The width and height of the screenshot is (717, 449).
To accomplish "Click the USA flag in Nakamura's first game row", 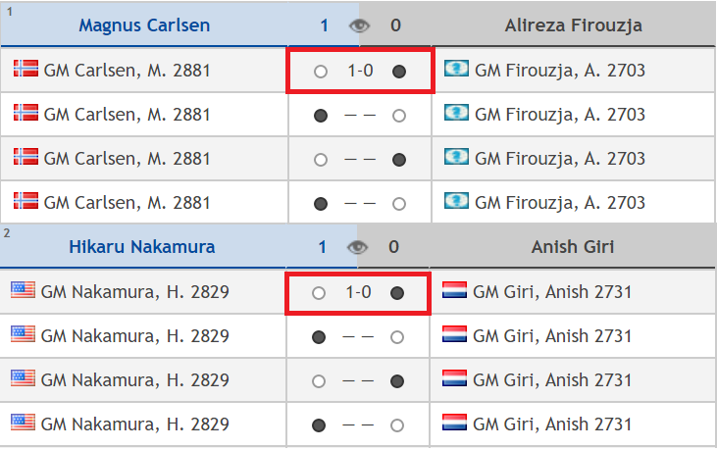I will 23,290.
